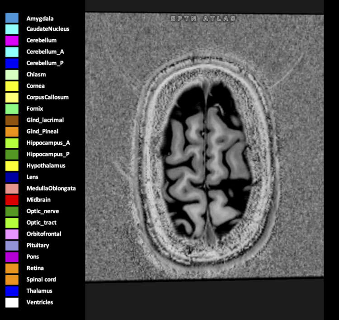Select the Cerebellum_A color swatch

coord(12,52)
